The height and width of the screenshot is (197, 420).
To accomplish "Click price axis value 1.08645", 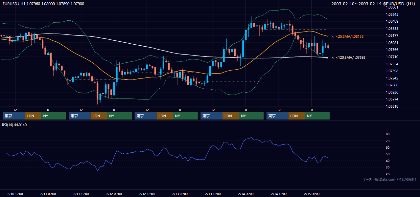I will 392,14.
